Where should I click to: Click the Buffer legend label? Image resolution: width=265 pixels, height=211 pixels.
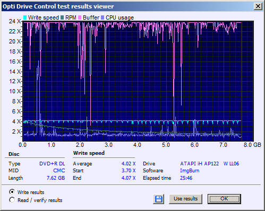click(91, 17)
